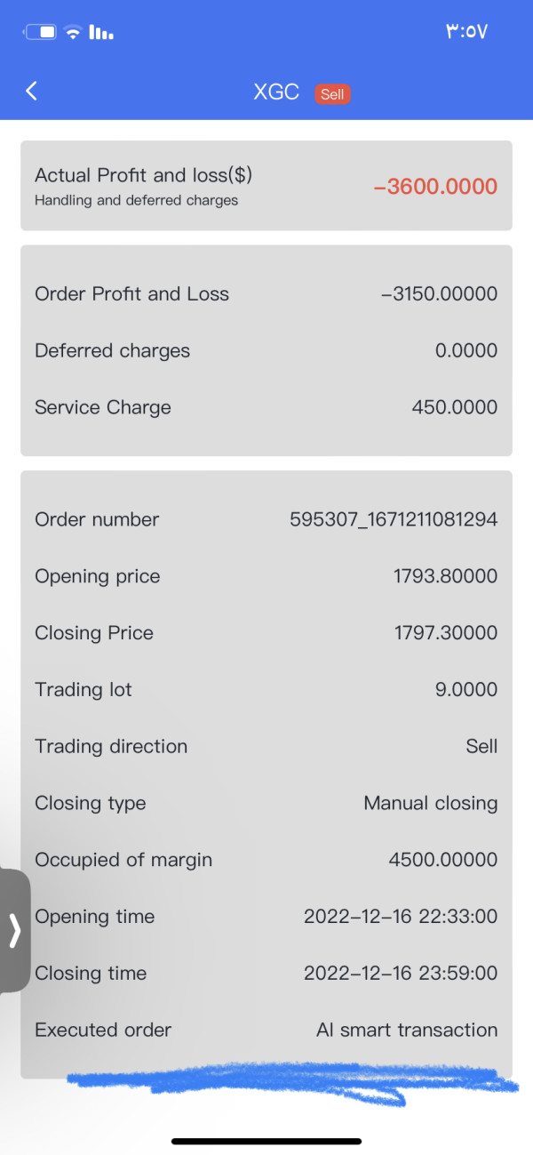Viewport: 533px width, 1155px height.
Task: Tap AI smart transaction executed order
Action: tap(407, 1030)
